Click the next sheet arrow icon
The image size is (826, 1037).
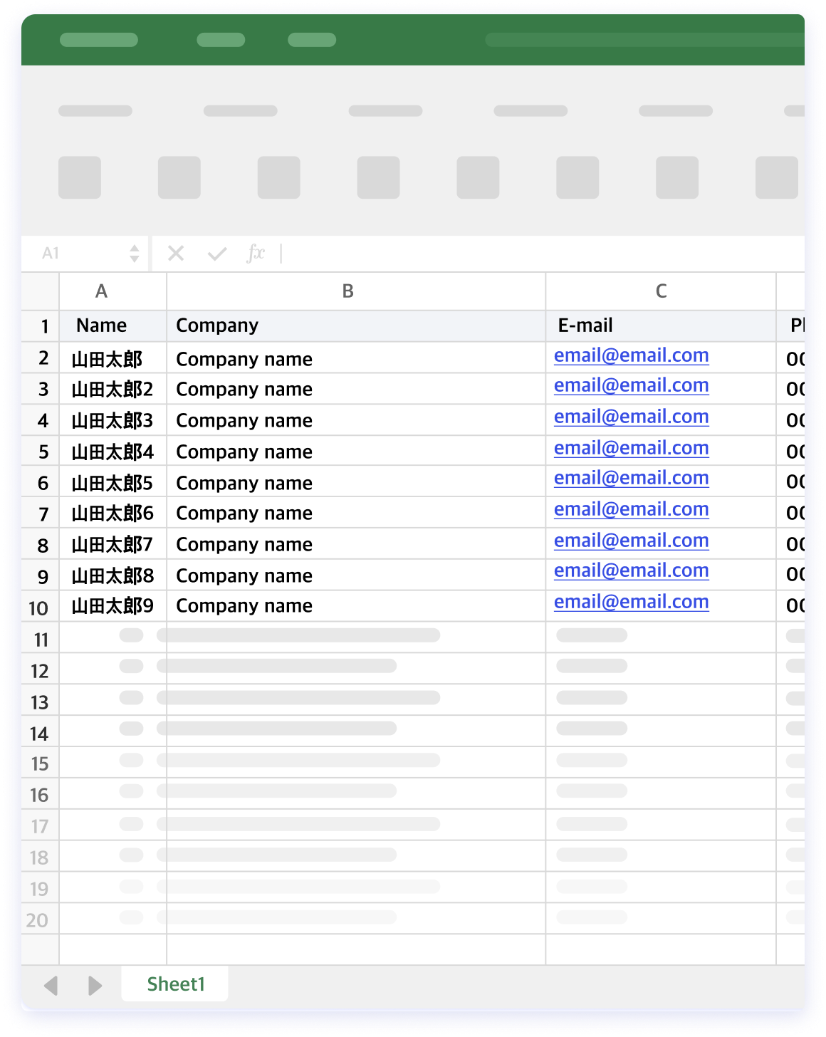[x=95, y=986]
